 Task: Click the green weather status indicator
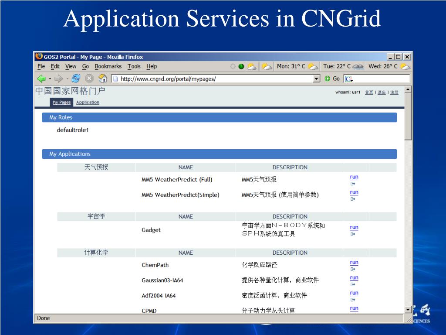[x=241, y=66]
